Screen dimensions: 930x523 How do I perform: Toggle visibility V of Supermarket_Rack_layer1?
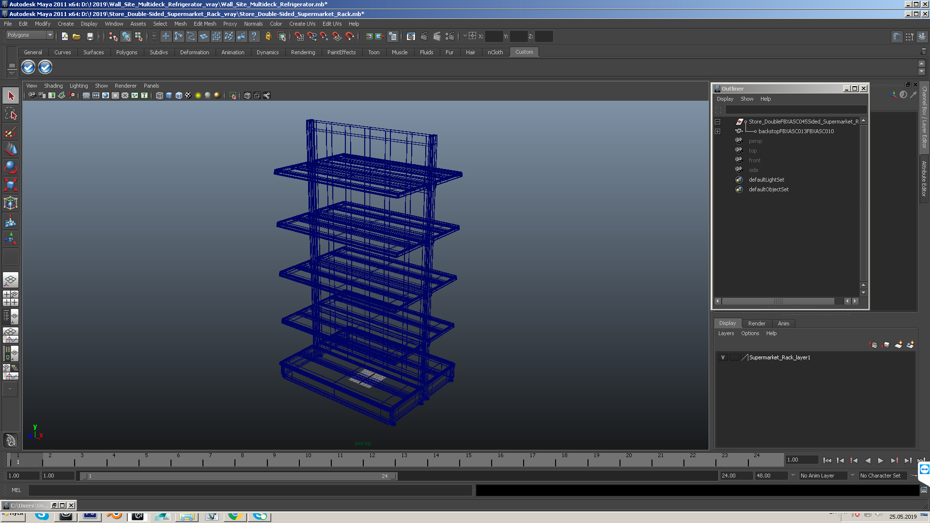(x=723, y=357)
